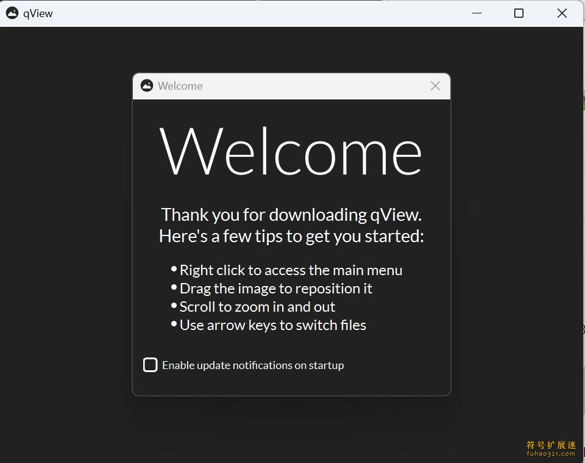Maximize the qView window
The image size is (585, 463).
[x=519, y=13]
